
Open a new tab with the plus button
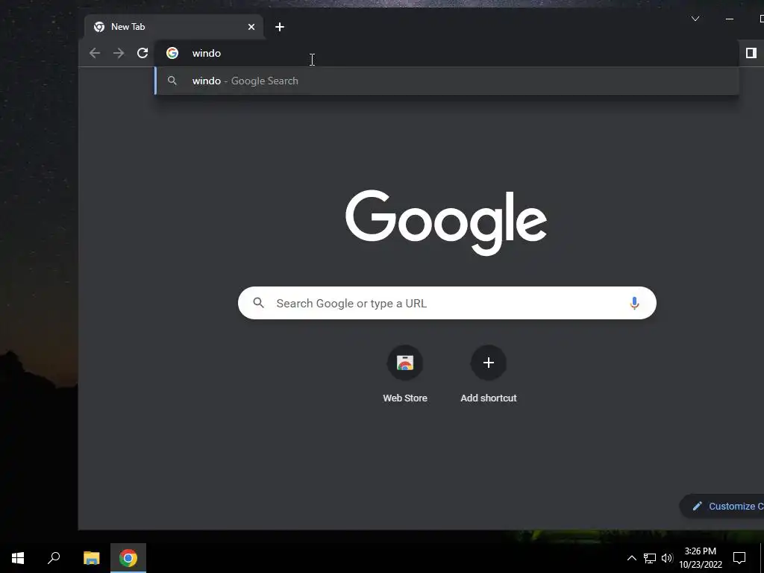pyautogui.click(x=280, y=28)
